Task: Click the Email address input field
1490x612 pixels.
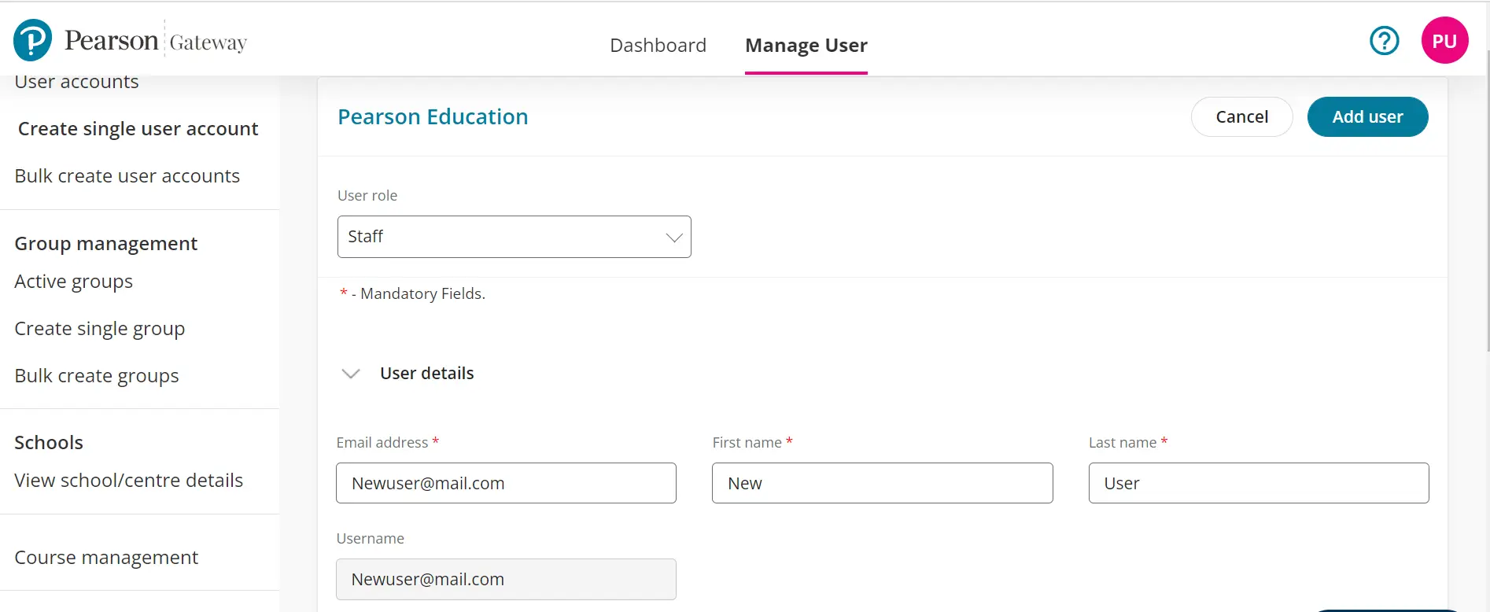Action: point(506,483)
